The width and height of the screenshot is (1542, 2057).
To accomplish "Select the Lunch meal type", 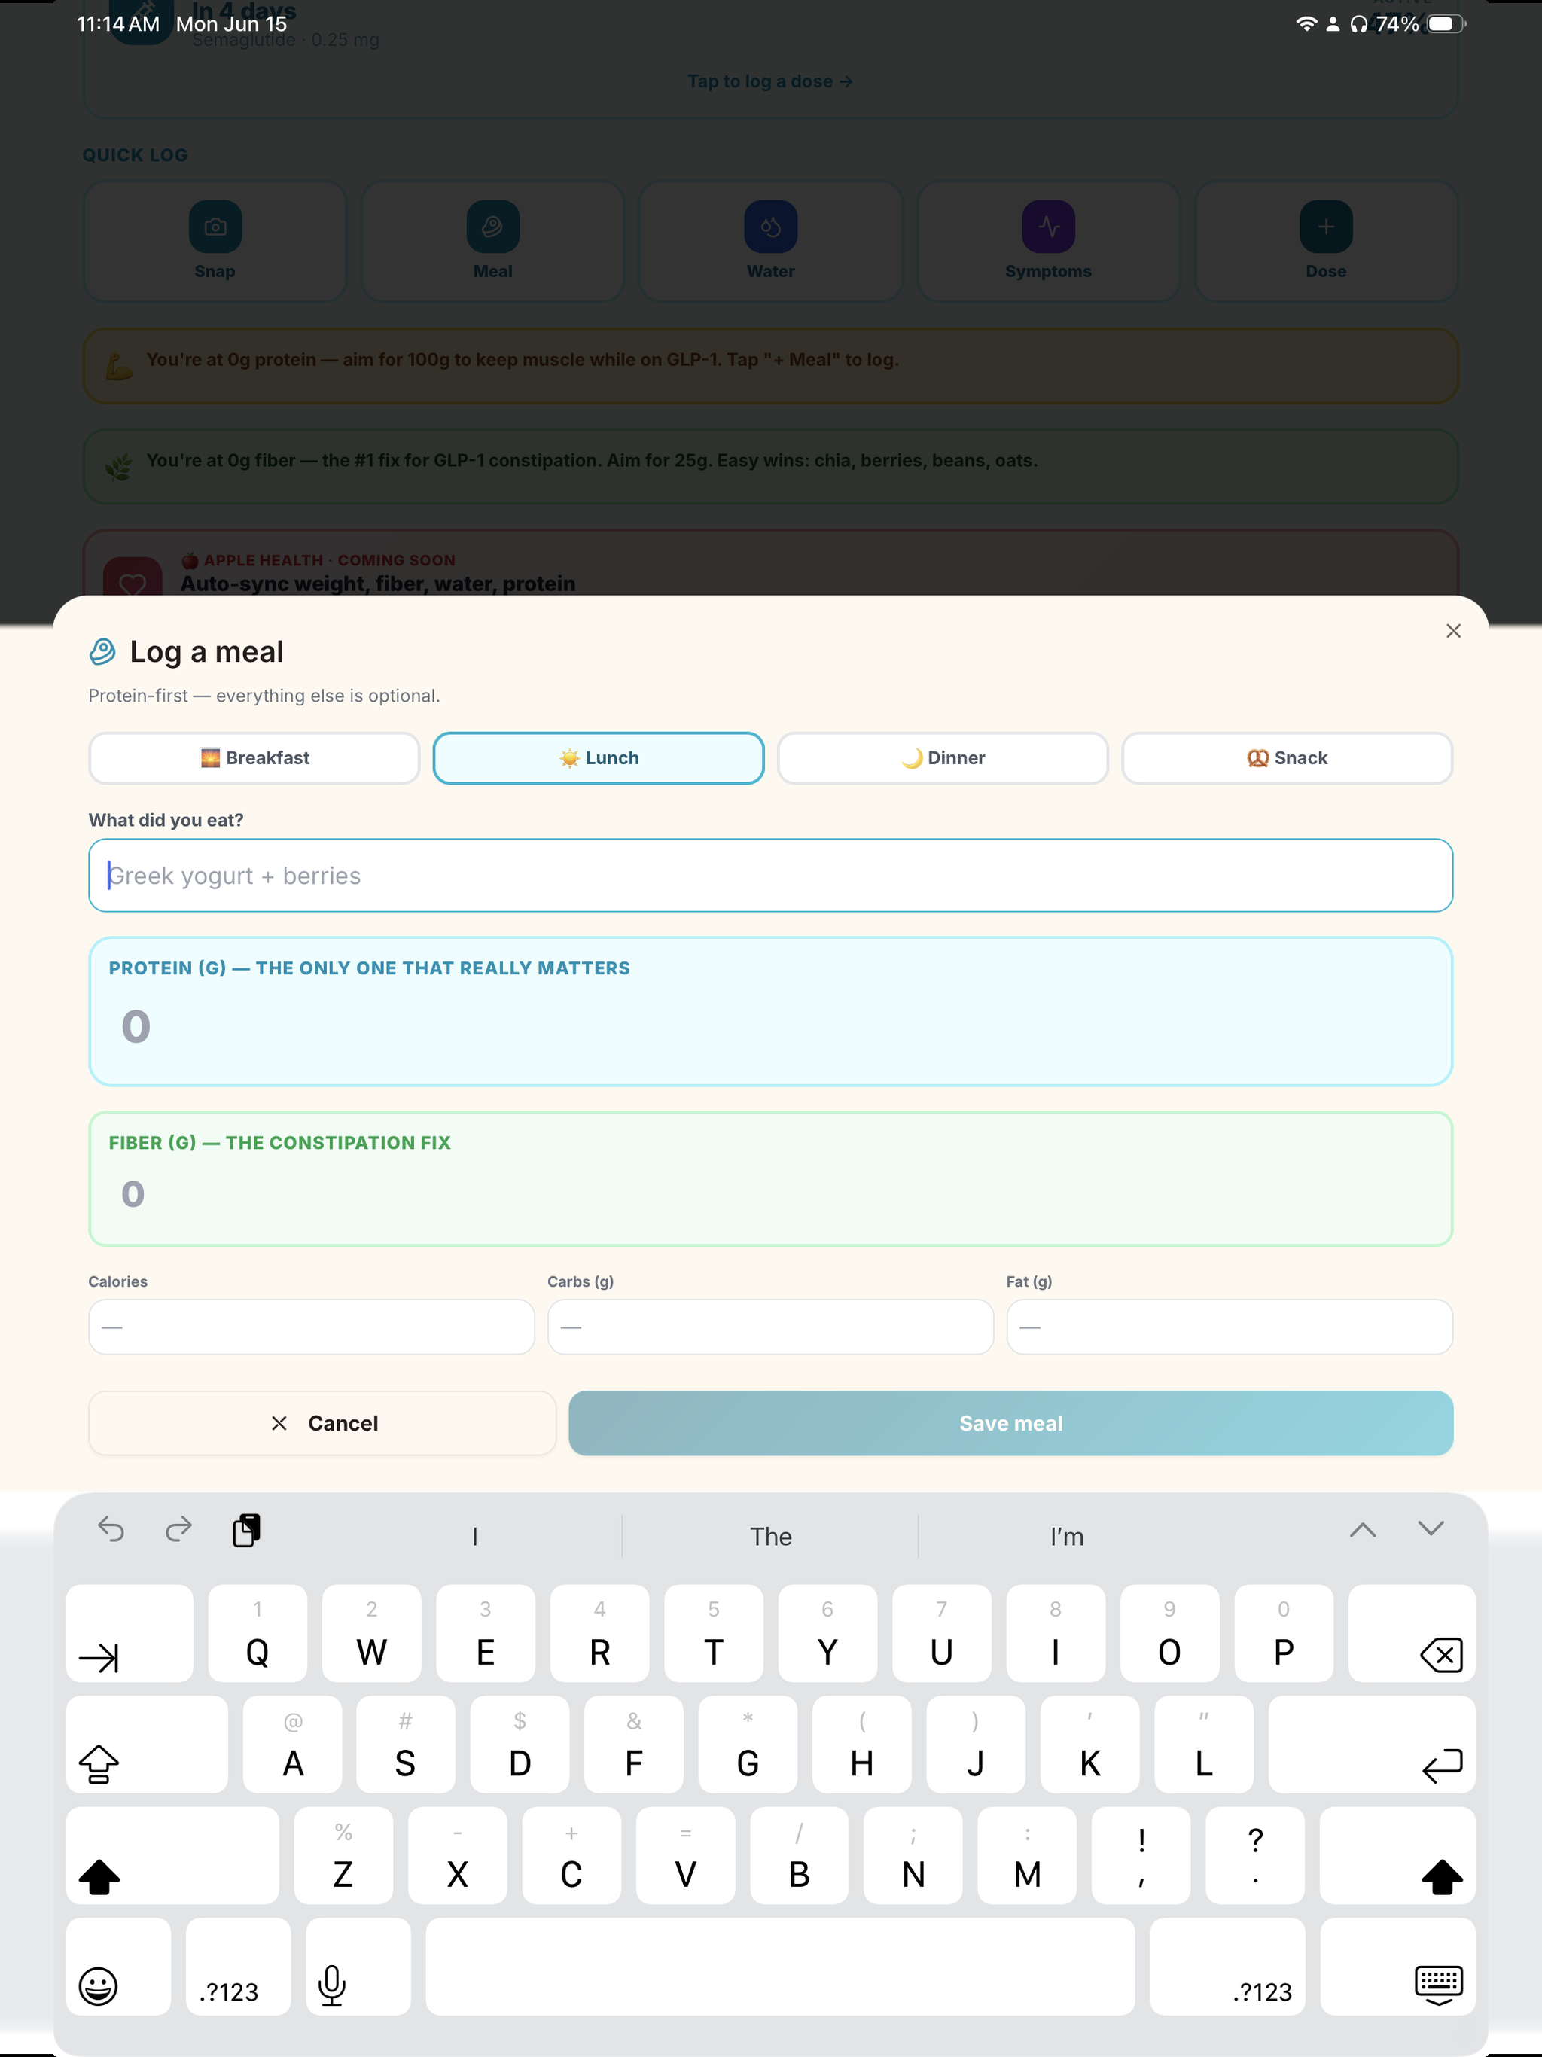I will pyautogui.click(x=598, y=758).
